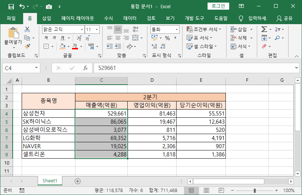
Task: Click the Paste clipboard icon
Action: click(x=13, y=33)
